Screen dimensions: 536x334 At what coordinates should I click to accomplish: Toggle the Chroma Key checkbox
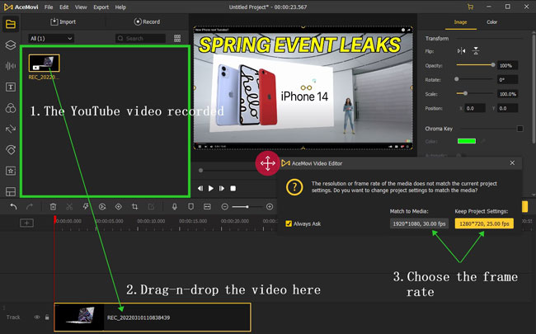click(520, 129)
